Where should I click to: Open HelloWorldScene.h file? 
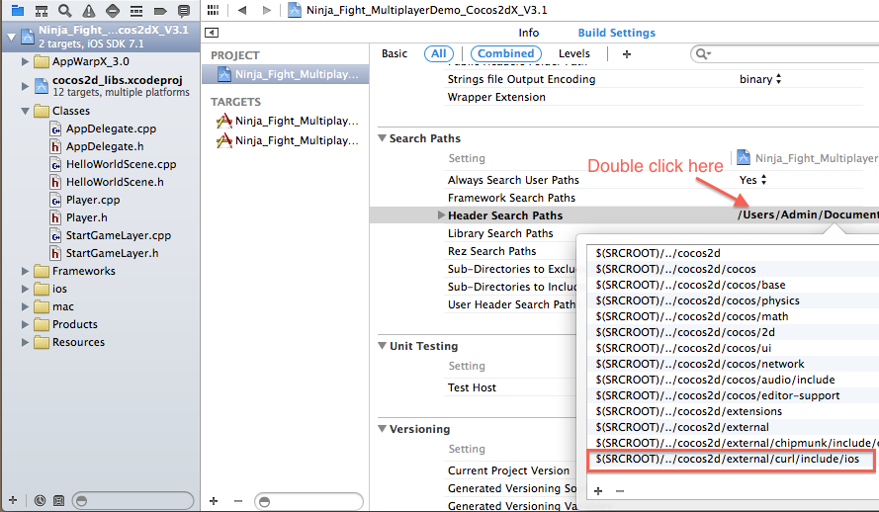[107, 182]
